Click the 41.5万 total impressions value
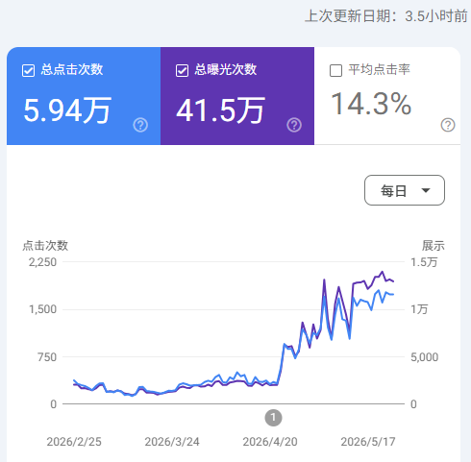This screenshot has height=462, width=471. (221, 110)
